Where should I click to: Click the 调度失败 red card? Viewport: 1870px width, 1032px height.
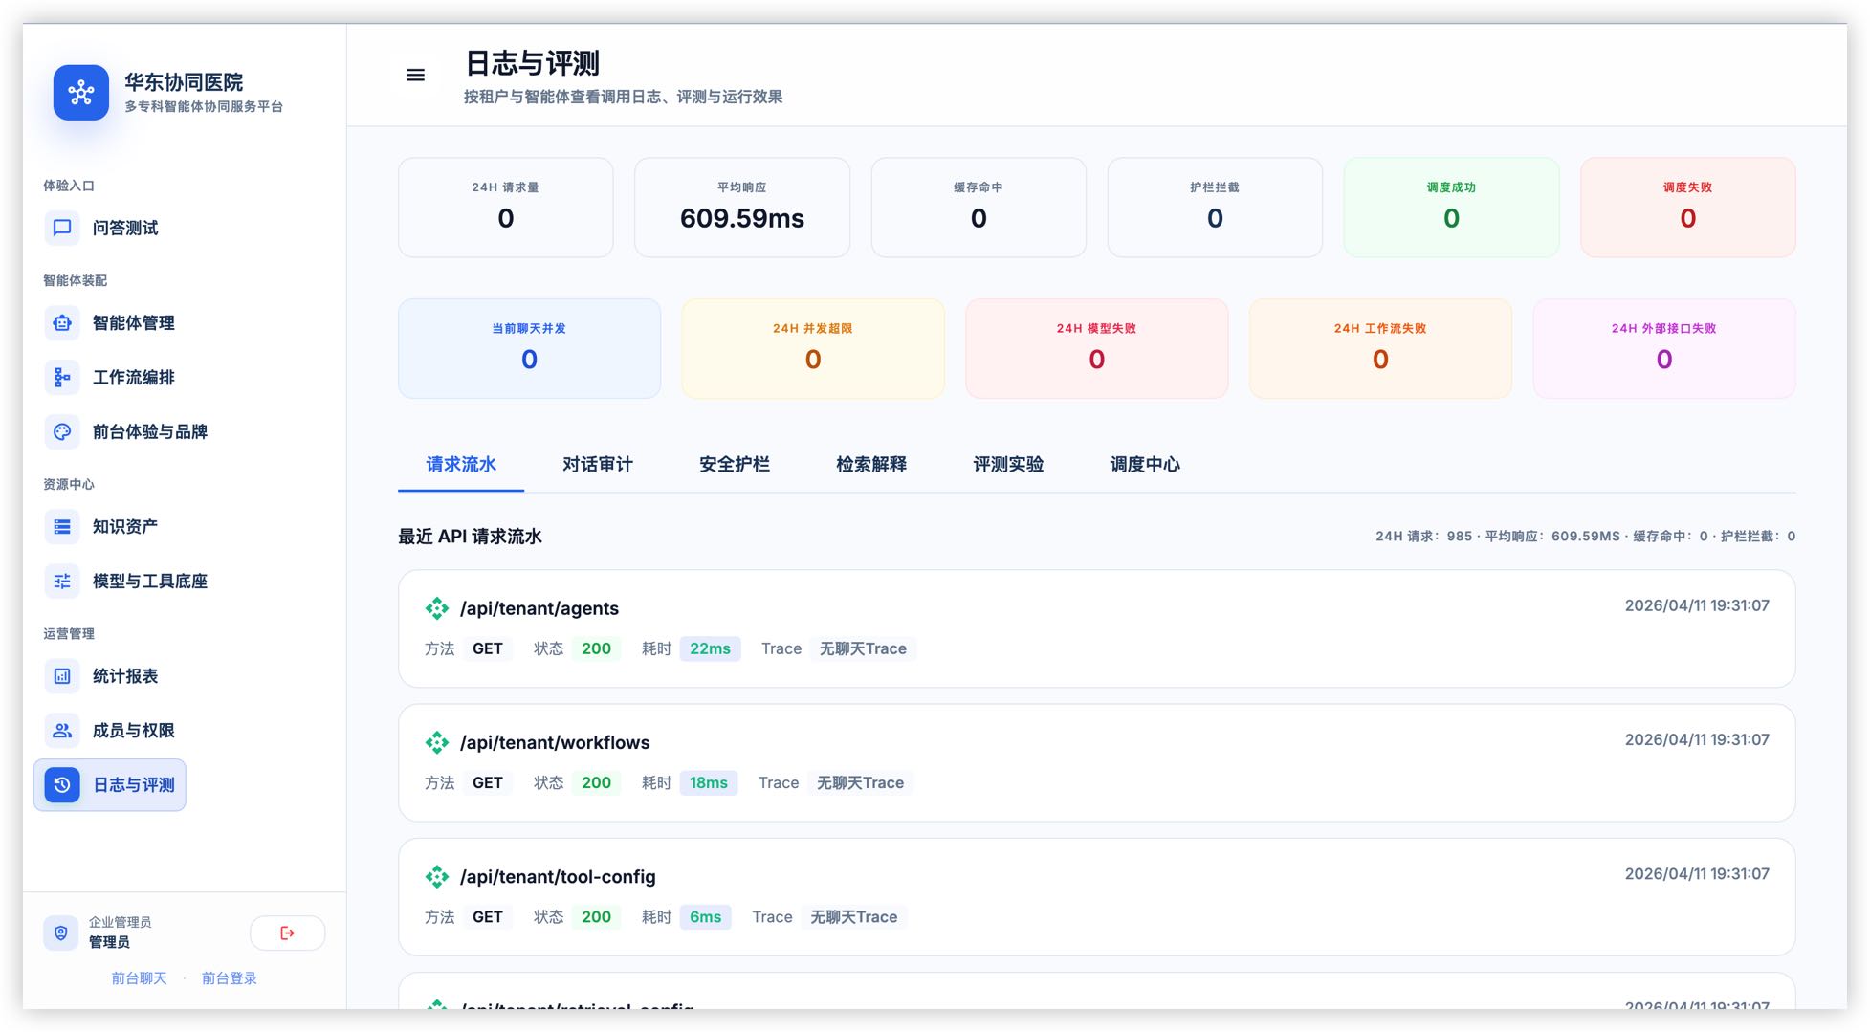click(1688, 208)
